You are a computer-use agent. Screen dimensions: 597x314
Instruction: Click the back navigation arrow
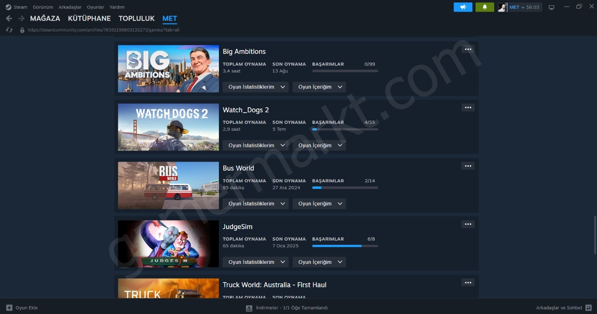[x=9, y=19]
